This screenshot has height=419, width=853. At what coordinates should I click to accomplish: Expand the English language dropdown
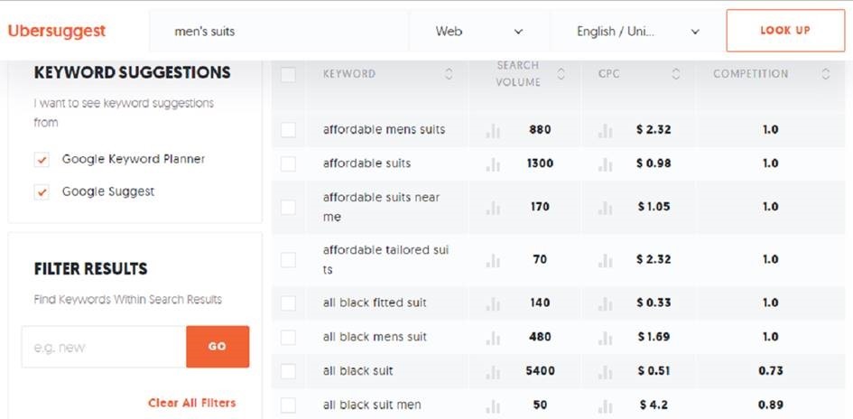pos(637,32)
